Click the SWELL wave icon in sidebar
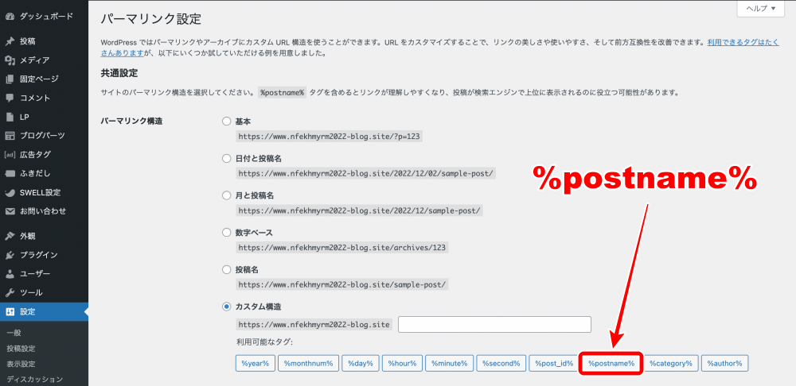Screen dimensions: 796x386 pyautogui.click(x=10, y=192)
